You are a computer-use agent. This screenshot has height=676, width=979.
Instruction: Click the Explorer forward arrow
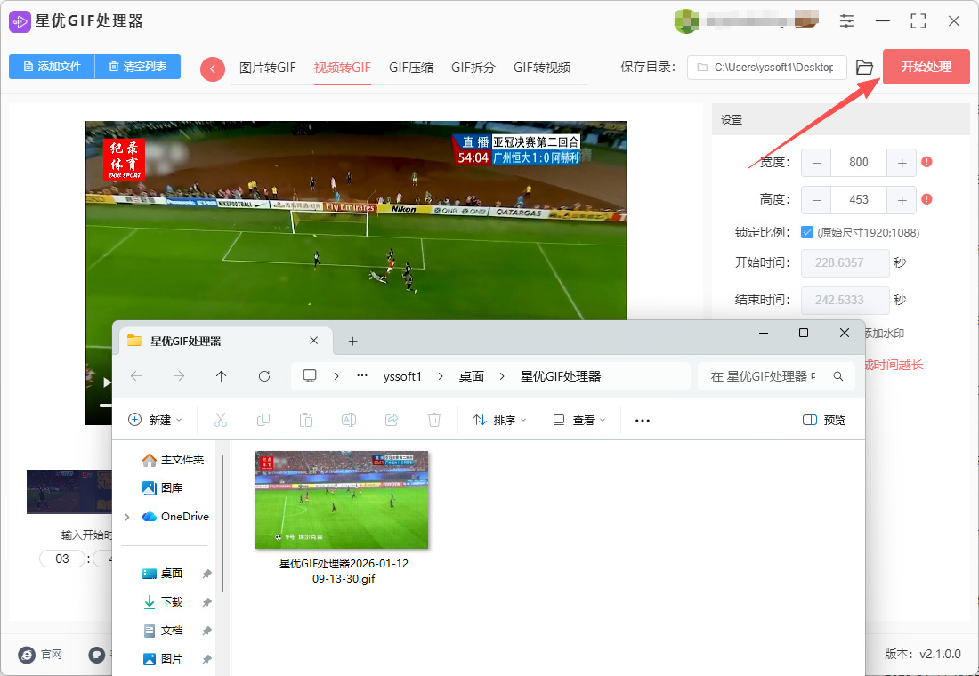click(x=179, y=375)
